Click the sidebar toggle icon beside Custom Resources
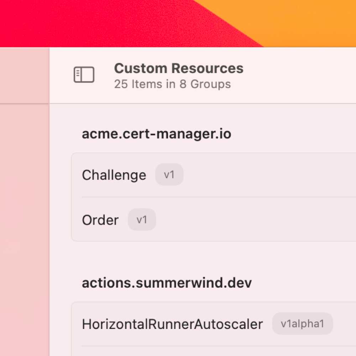The height and width of the screenshot is (356, 356). [84, 75]
